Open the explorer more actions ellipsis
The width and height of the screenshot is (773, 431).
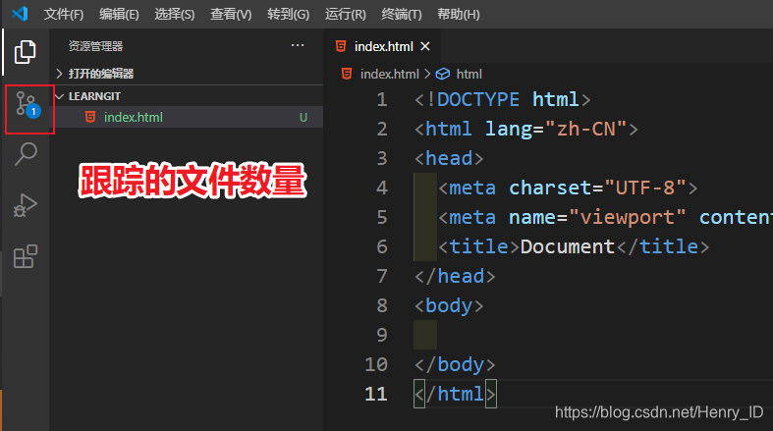point(298,45)
